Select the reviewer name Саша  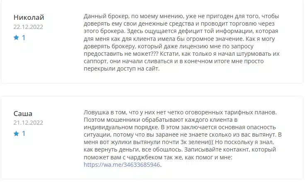[23, 114]
